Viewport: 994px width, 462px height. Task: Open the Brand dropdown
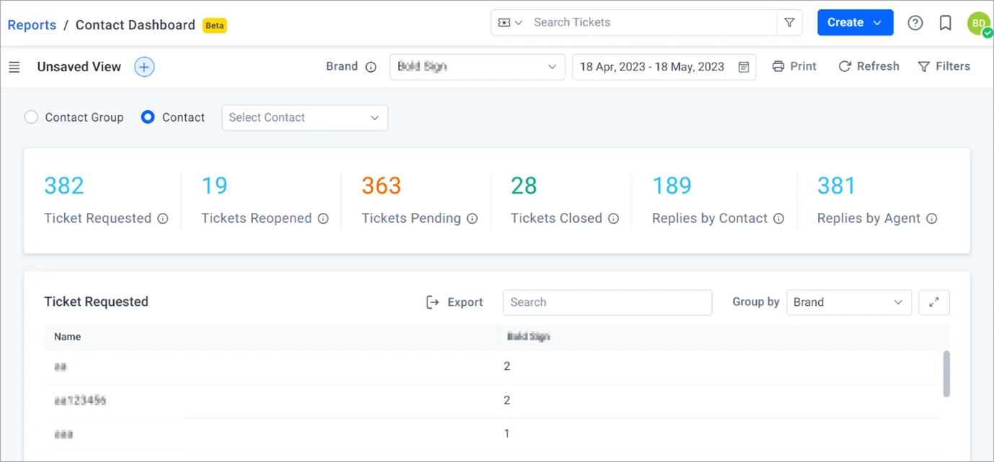point(476,66)
